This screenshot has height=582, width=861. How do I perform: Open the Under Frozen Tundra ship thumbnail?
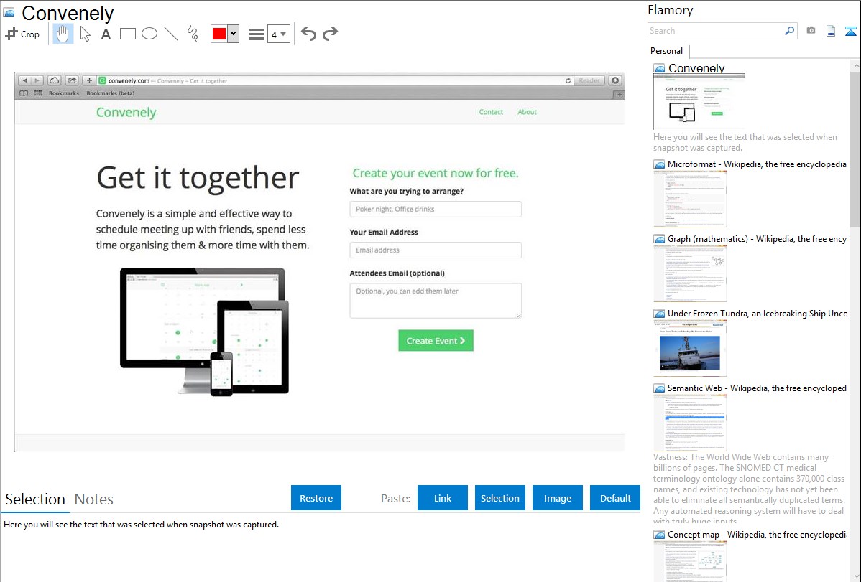pos(690,348)
